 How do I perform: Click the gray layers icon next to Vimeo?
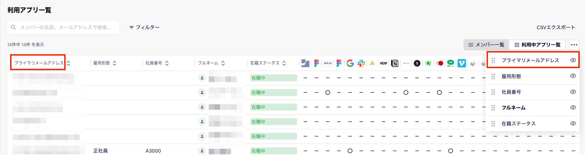pos(473,63)
